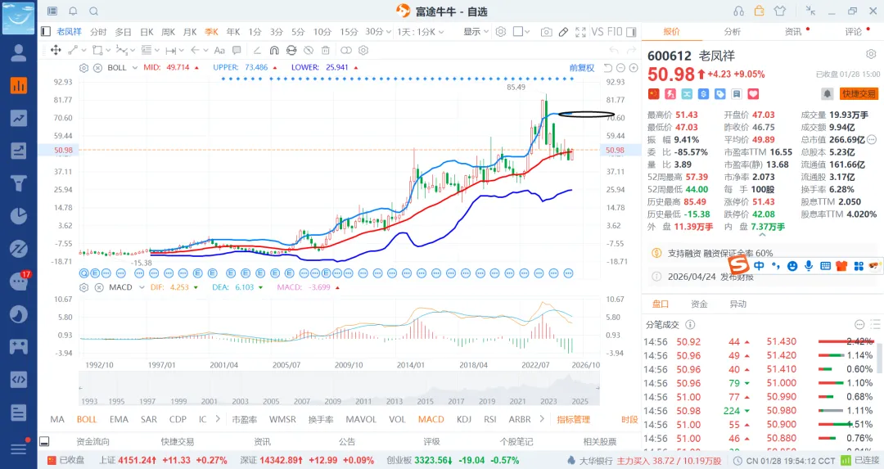
Task: Expand the BOLL indicator dropdown arrow
Action: coord(135,68)
